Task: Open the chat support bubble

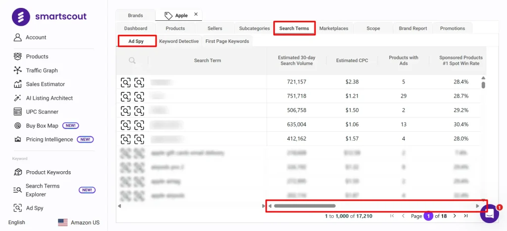Action: click(490, 214)
